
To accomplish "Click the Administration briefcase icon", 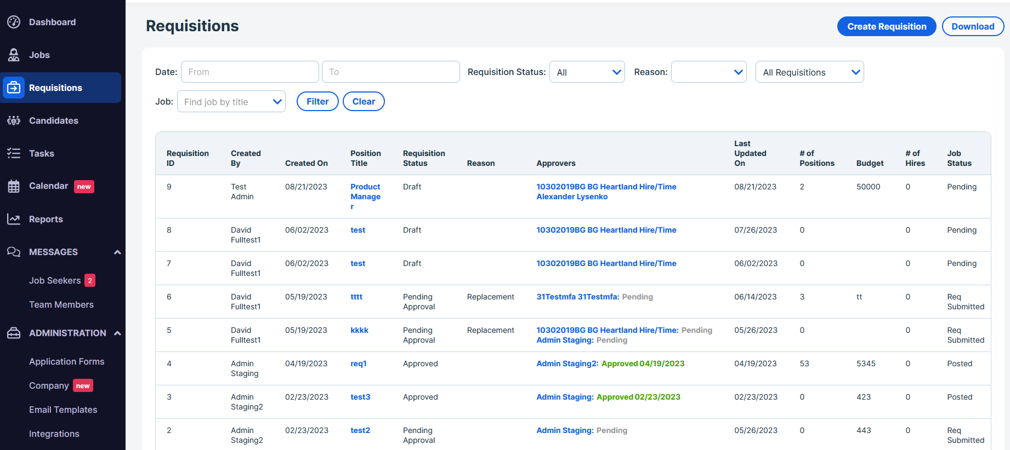I will pos(14,333).
